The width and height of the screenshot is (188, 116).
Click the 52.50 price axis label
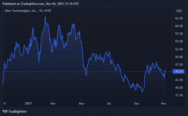179,49
